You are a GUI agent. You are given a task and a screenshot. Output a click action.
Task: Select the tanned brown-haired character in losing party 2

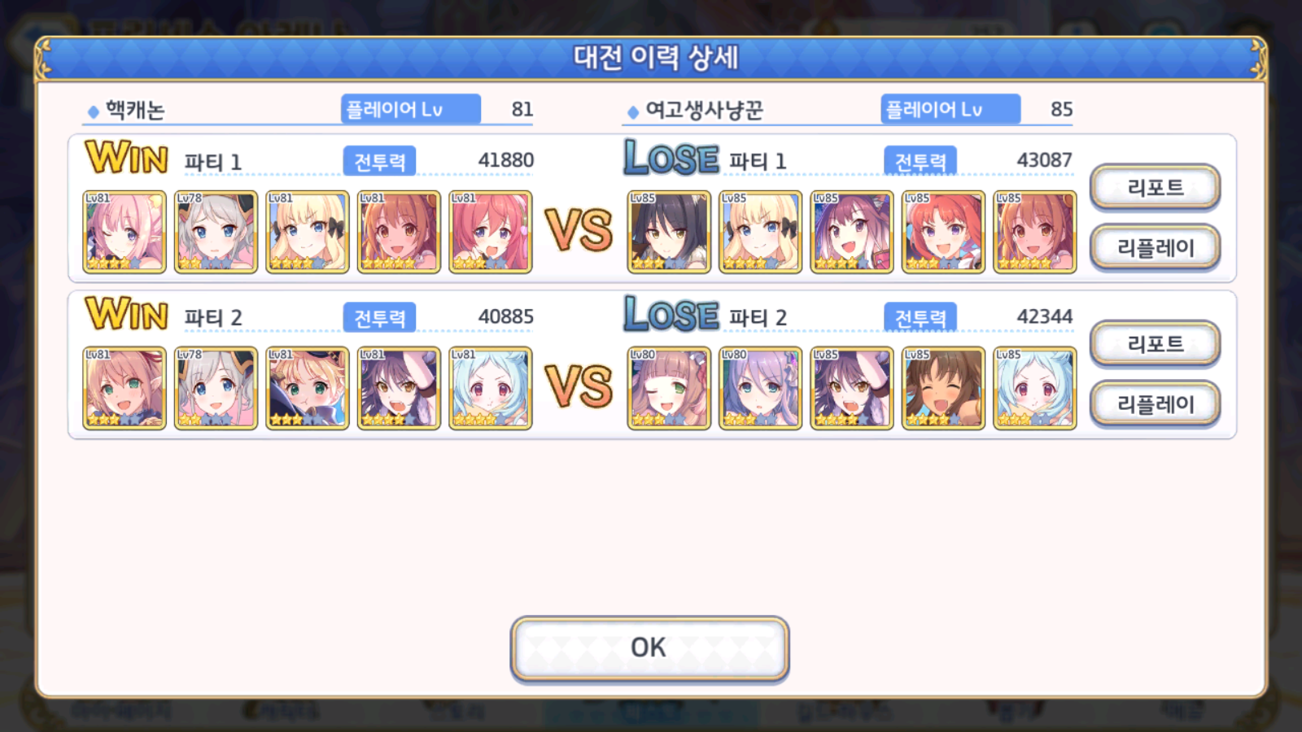(x=943, y=388)
